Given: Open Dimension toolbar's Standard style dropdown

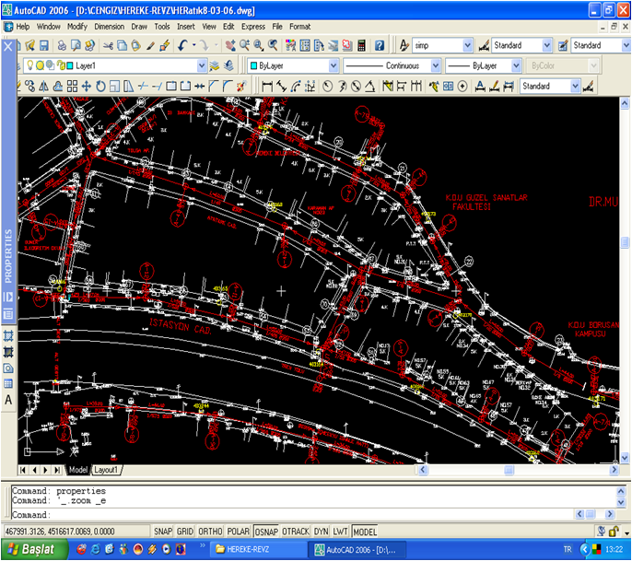Looking at the screenshot, I should pos(575,86).
